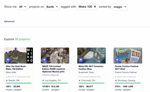Click the Cincinnati, OH location text
The image size is (150, 92).
(88, 80)
